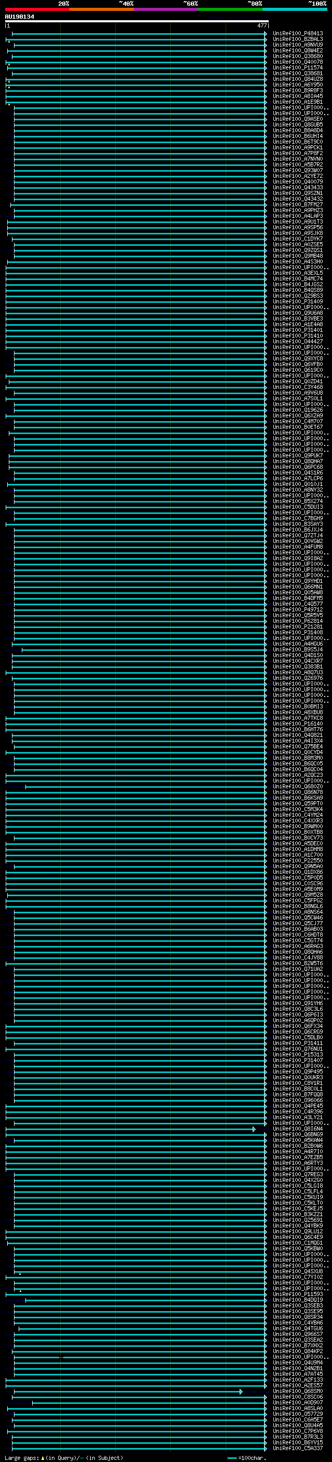Click the cyan ~100% identity legend segment
Viewport: 332px width, 1462px height.
pos(295,9)
